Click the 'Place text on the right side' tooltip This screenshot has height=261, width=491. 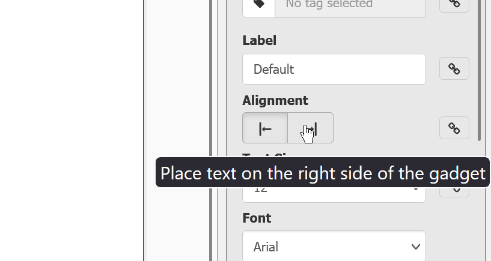[x=323, y=173]
